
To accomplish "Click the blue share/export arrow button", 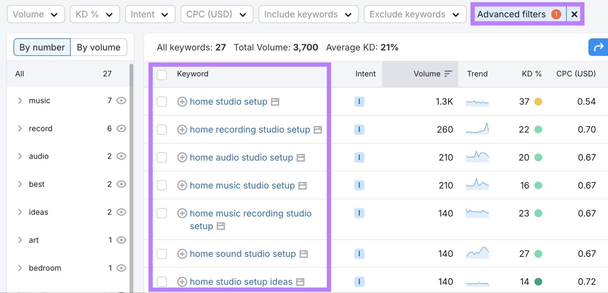I will click(598, 47).
